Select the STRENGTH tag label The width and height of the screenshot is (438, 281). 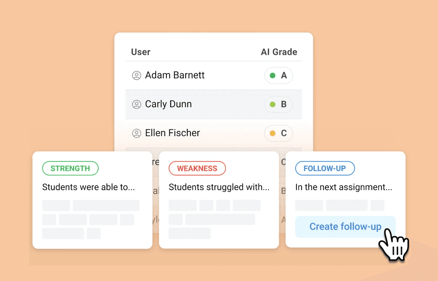(x=70, y=168)
